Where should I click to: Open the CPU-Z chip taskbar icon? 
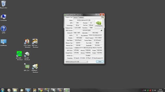tap(54, 90)
